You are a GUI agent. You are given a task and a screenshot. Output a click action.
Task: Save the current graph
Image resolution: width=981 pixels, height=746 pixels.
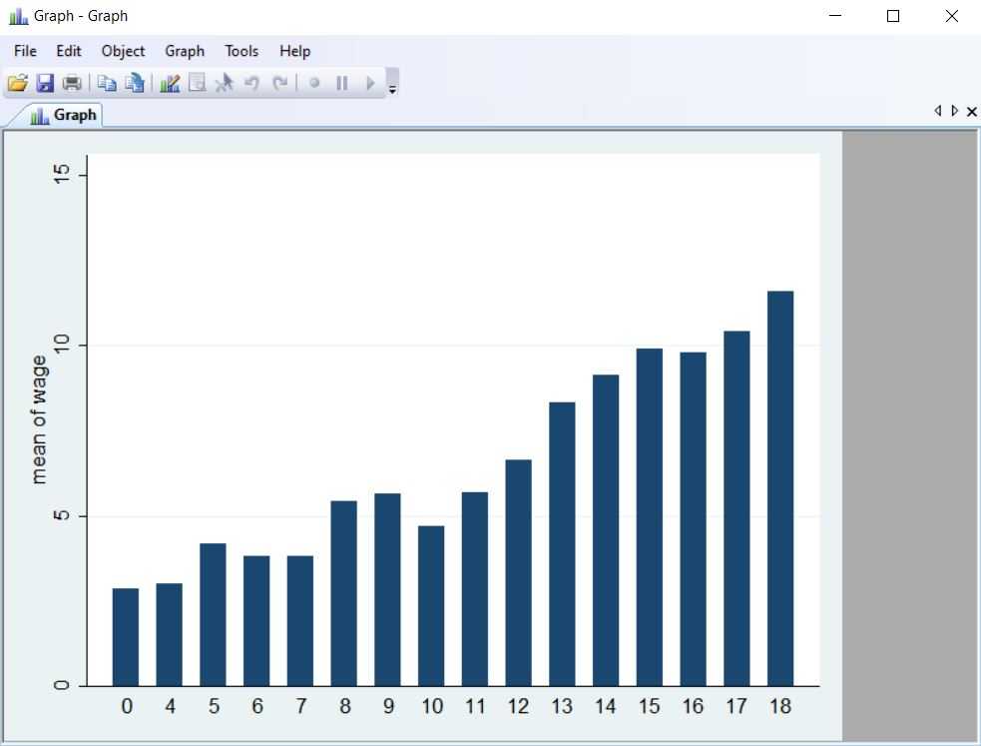(45, 83)
